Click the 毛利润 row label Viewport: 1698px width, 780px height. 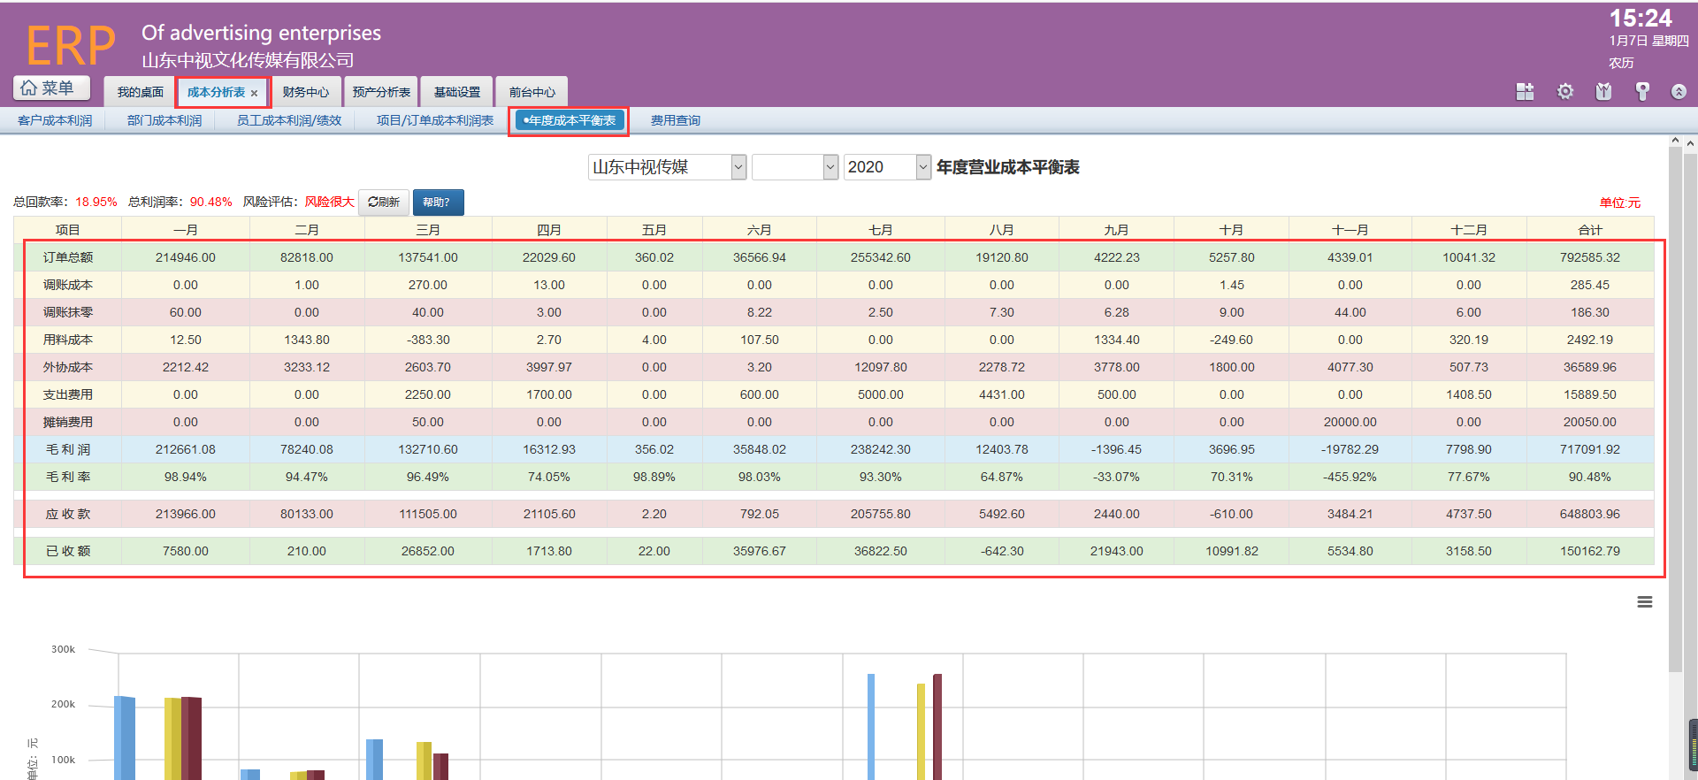pos(68,449)
